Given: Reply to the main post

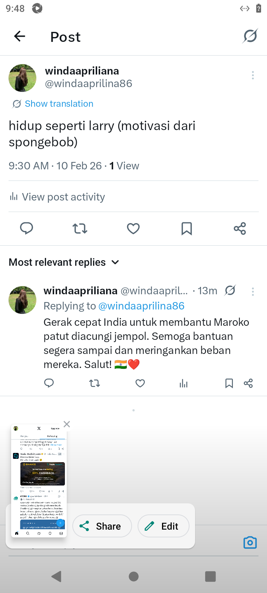Looking at the screenshot, I should pyautogui.click(x=27, y=228).
